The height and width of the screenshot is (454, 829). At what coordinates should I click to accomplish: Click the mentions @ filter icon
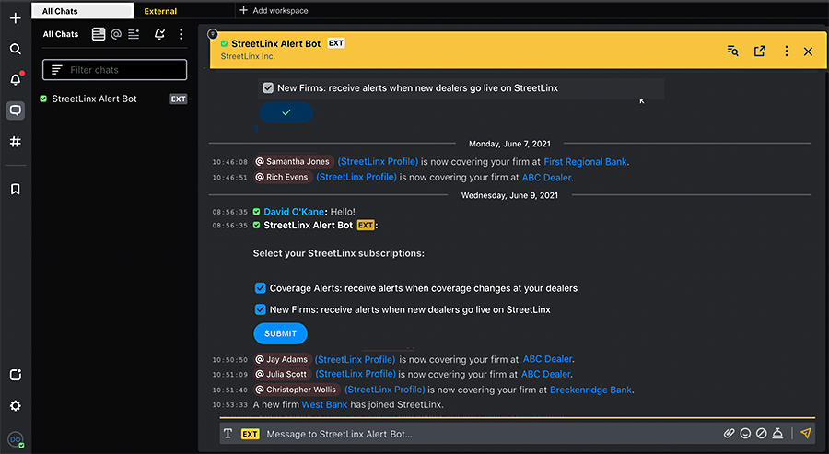click(x=116, y=34)
